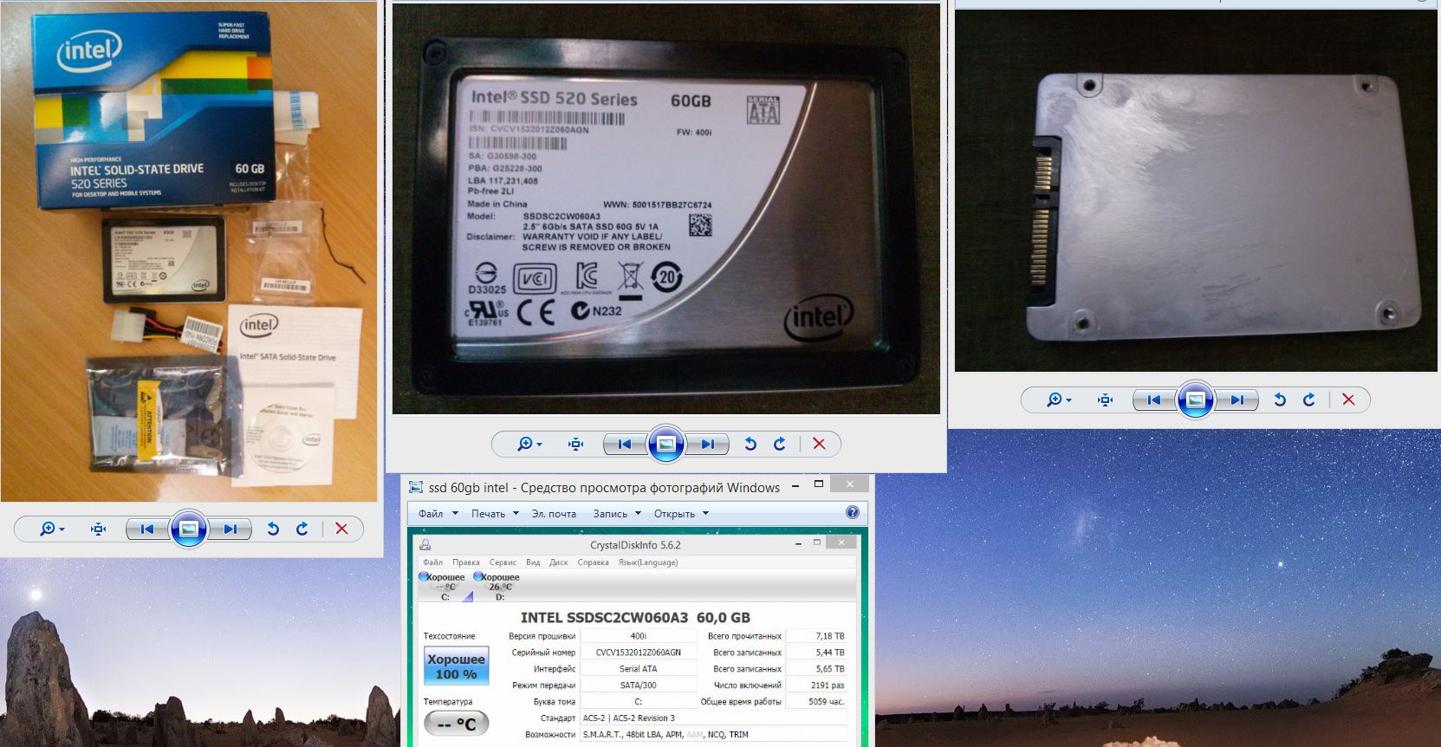Image resolution: width=1441 pixels, height=747 pixels.
Task: Open zoom slider in SSD 520 label photo window
Action: click(x=529, y=444)
